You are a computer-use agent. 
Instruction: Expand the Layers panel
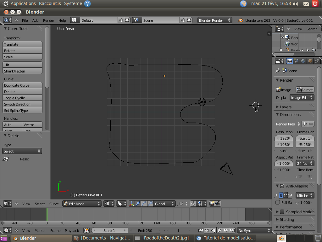286,107
